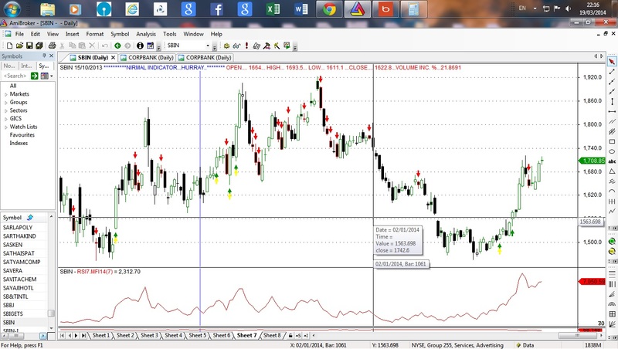Open the Symbol menu

click(x=120, y=34)
